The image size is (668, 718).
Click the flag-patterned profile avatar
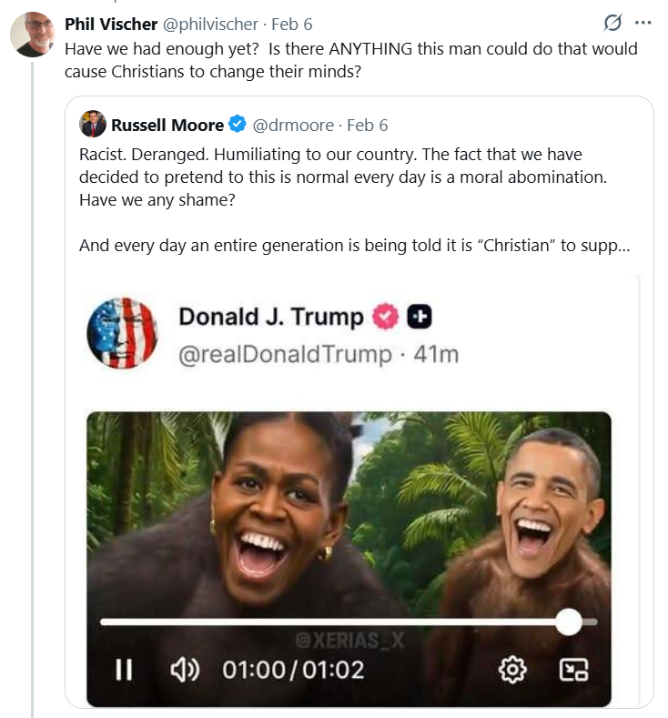tap(122, 332)
